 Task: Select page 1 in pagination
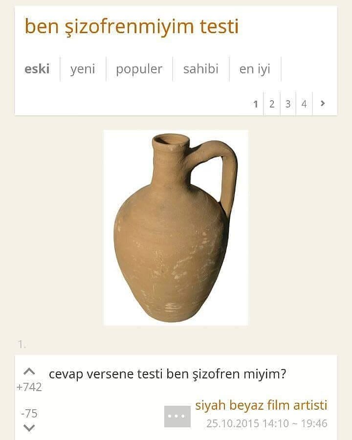tap(255, 104)
